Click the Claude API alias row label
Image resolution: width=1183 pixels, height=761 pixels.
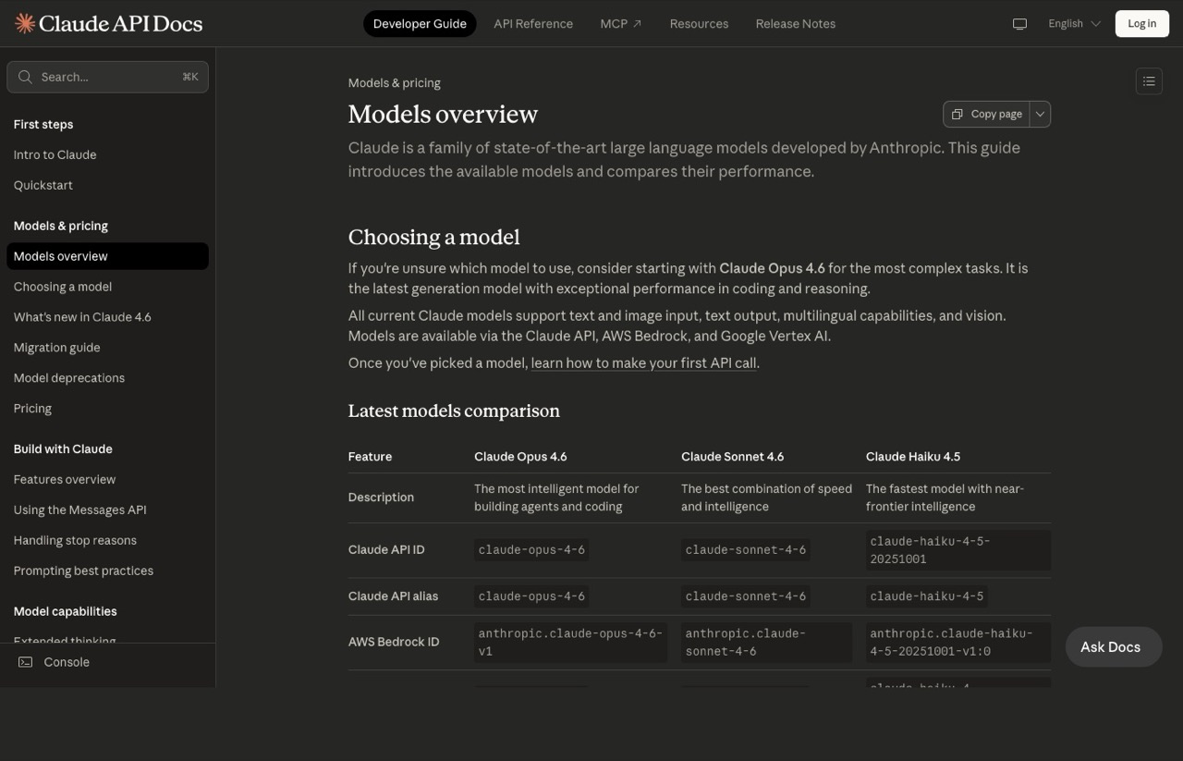click(393, 596)
